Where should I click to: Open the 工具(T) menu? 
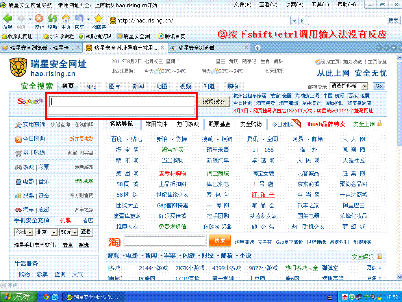pyautogui.click(x=320, y=5)
